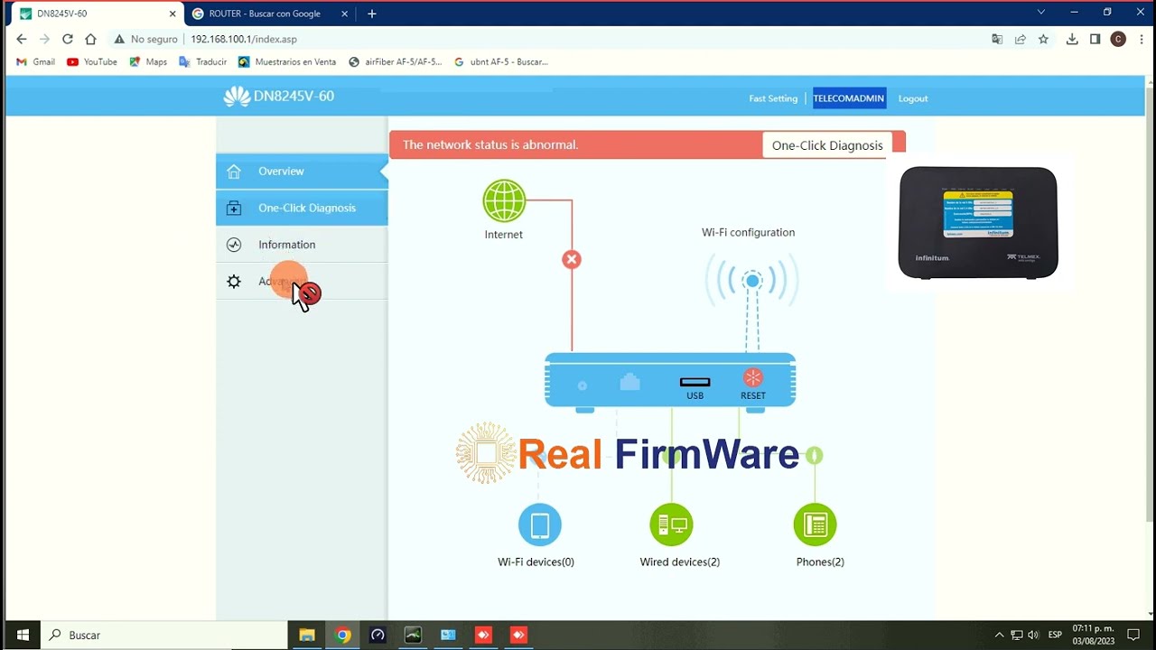Open the Wi-Fi devices phone icon
Image resolution: width=1156 pixels, height=650 pixels.
(x=540, y=525)
